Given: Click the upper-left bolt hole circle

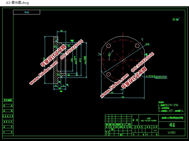Looking at the screenshot, I should coord(108,45).
